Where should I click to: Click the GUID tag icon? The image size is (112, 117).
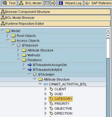pyautogui.click(x=51, y=94)
